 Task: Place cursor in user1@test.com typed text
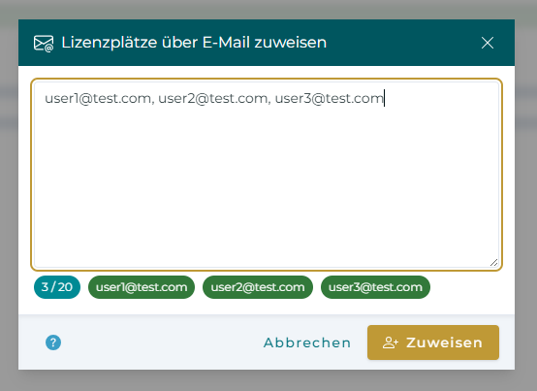[98, 99]
